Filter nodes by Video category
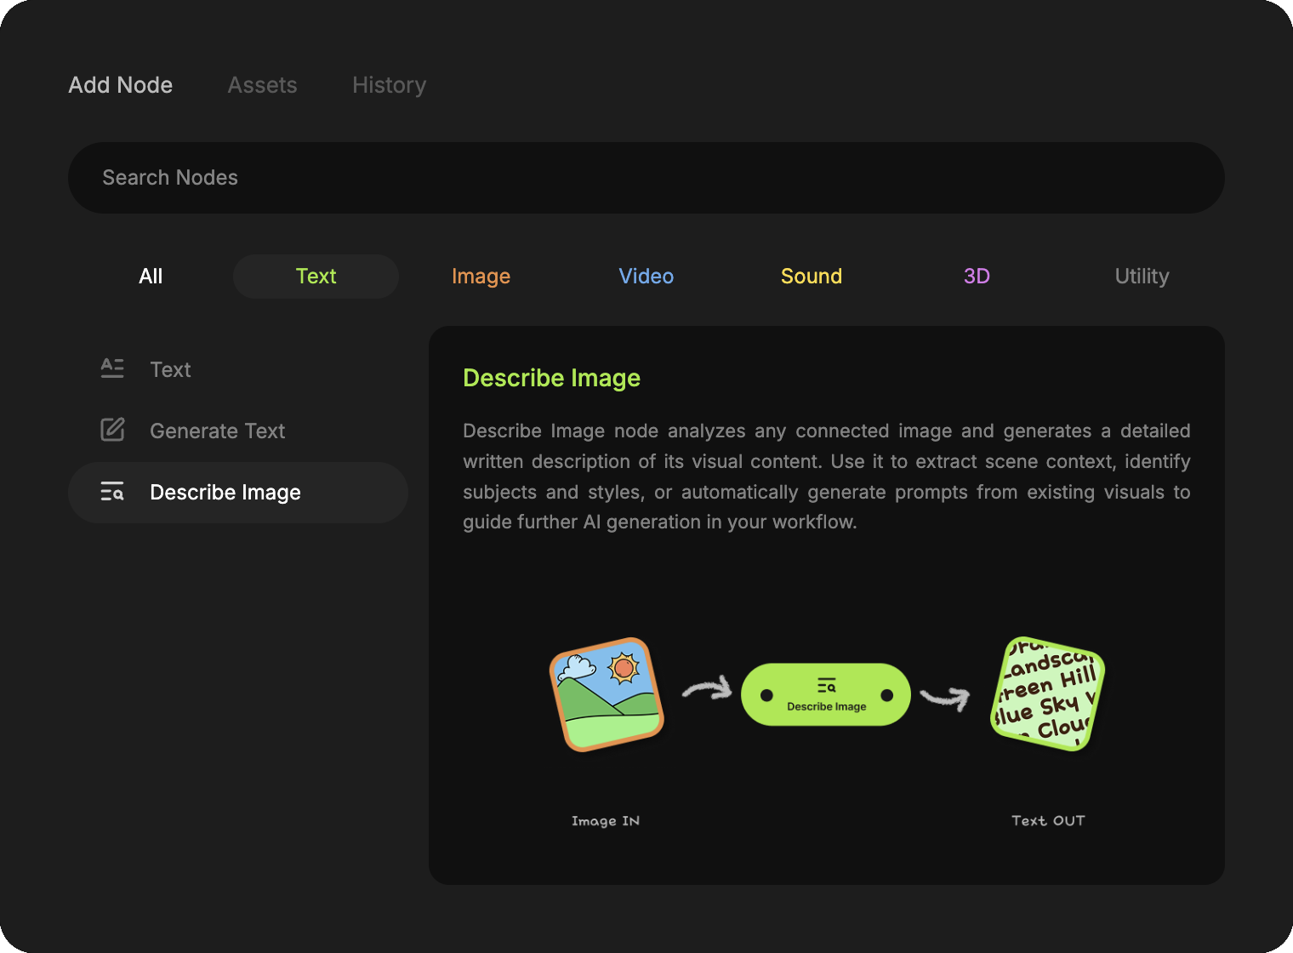 coord(646,277)
